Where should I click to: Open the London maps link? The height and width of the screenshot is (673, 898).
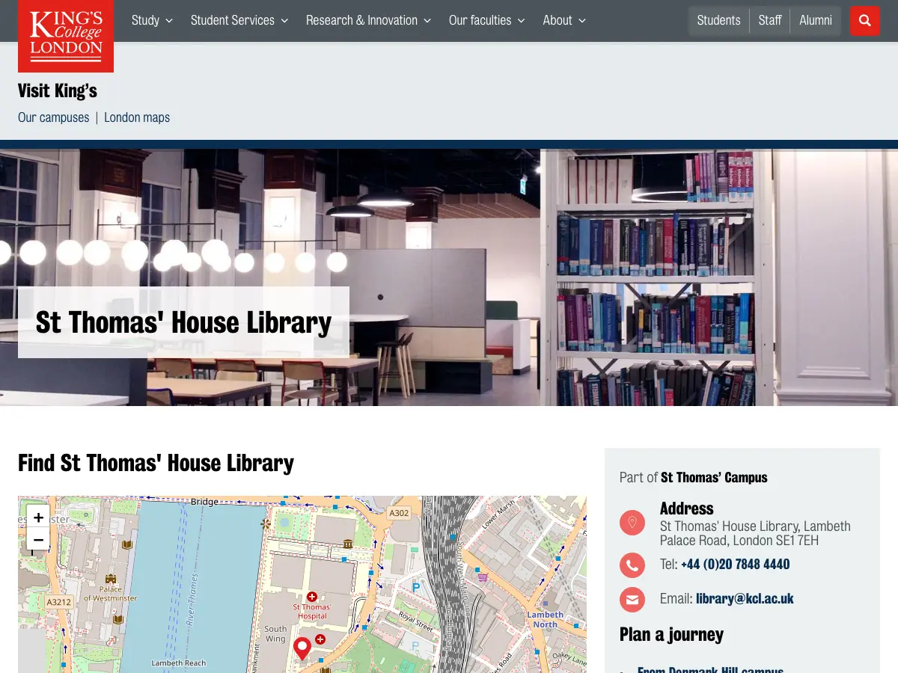point(137,117)
